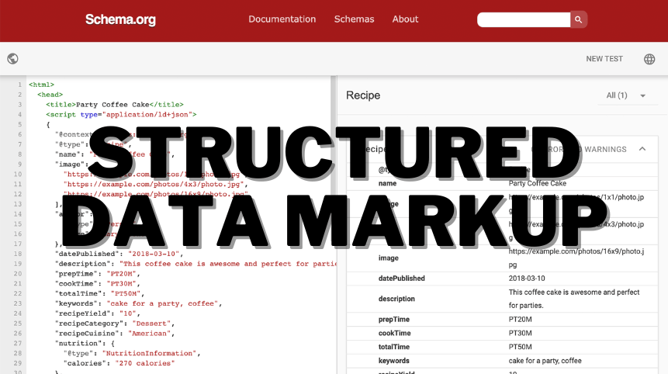
Task: Click the "cookTime" line in code editor
Action: point(98,283)
